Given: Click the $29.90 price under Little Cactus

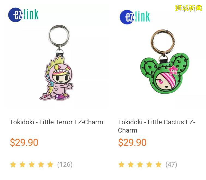Looking at the screenshot, I should (132, 142).
